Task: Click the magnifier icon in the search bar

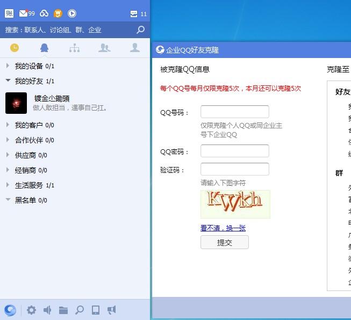Action: click(x=141, y=30)
